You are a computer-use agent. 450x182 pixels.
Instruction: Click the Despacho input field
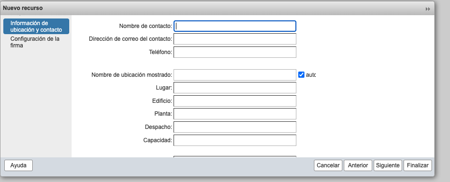click(x=235, y=127)
